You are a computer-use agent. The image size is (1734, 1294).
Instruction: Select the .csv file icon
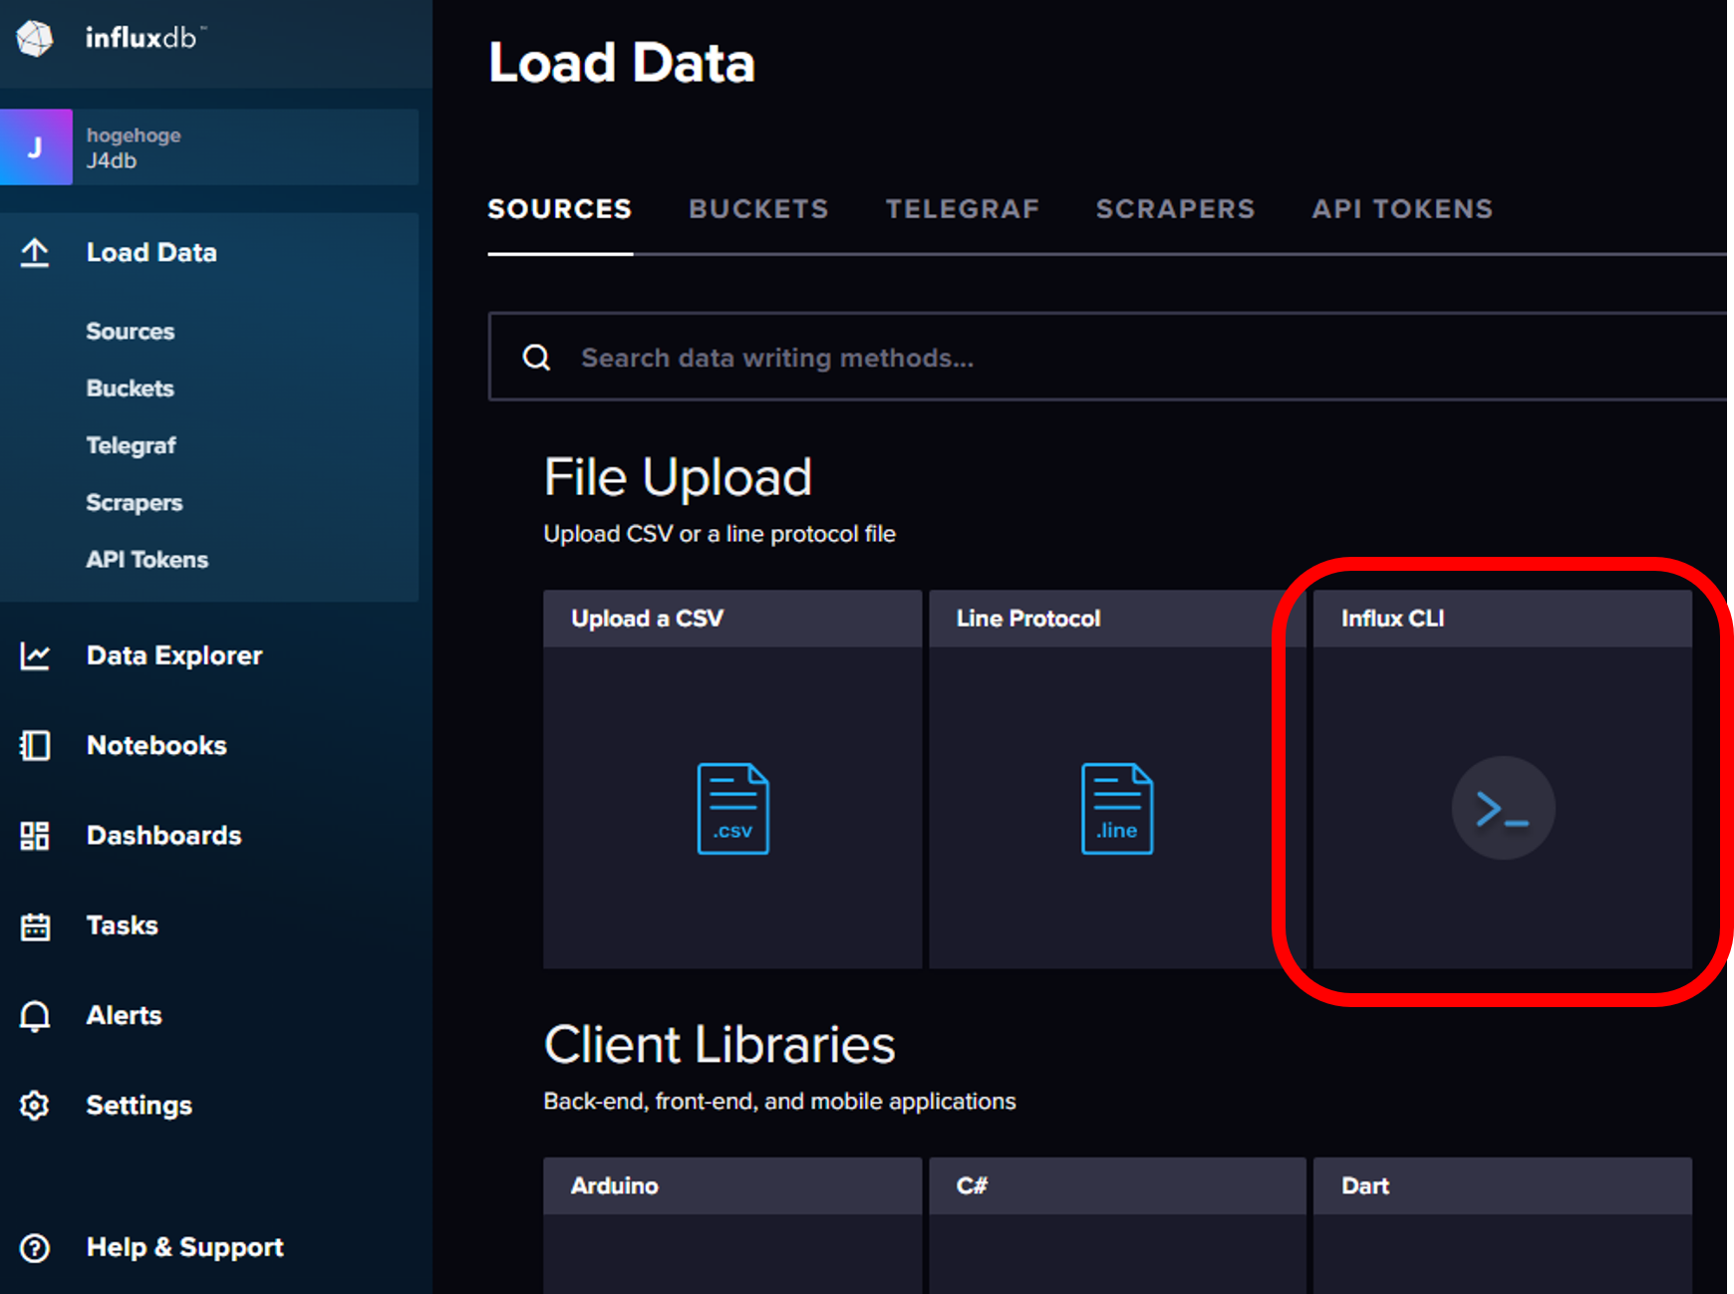(732, 808)
